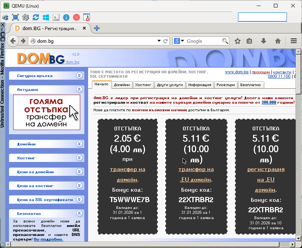Expand the Цени за SSL сертификати panel
The image size is (302, 248).
(x=79, y=200)
